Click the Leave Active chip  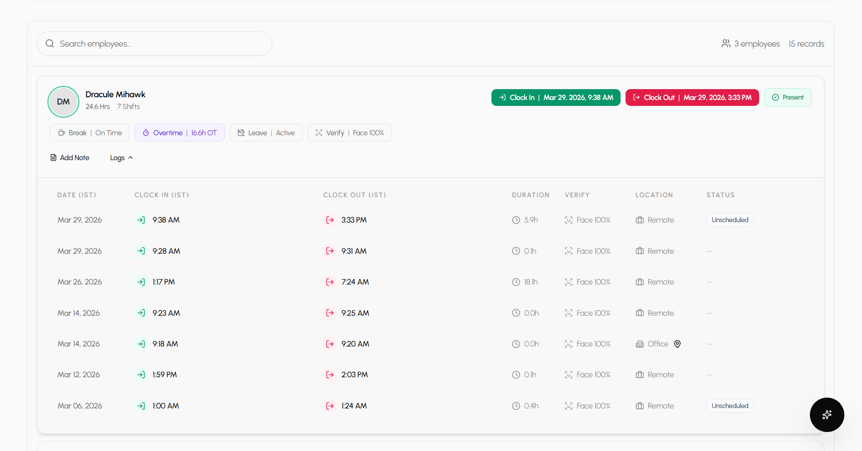(x=266, y=133)
